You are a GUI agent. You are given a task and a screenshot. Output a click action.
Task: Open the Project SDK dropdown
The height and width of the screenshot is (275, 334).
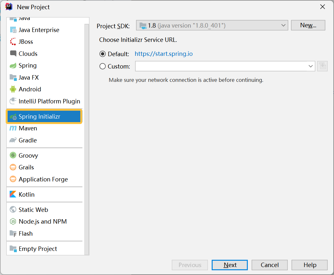(212, 25)
